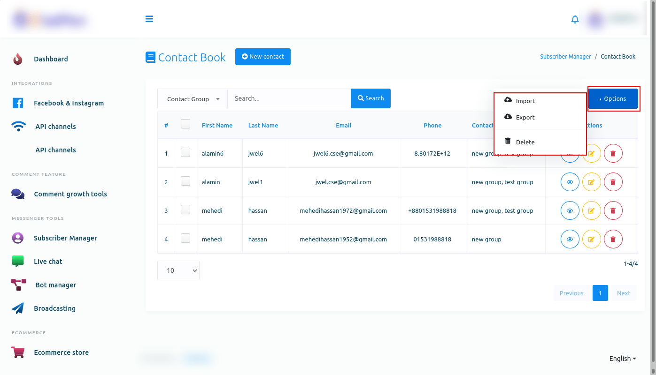656x375 pixels.
Task: Click the Facebook & Instagram icon
Action: click(18, 103)
